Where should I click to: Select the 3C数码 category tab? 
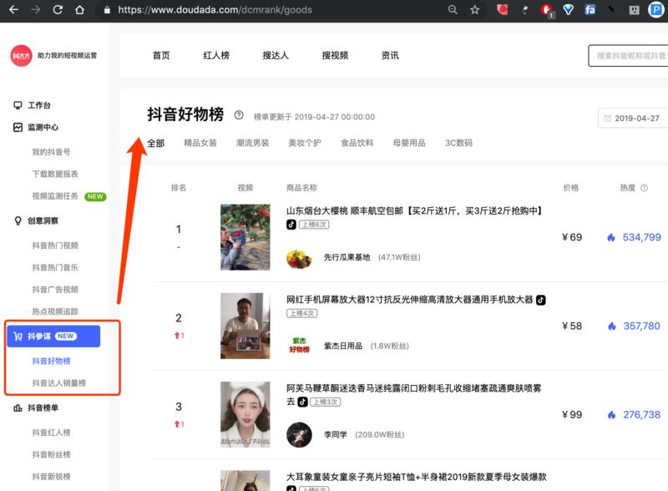coord(458,144)
